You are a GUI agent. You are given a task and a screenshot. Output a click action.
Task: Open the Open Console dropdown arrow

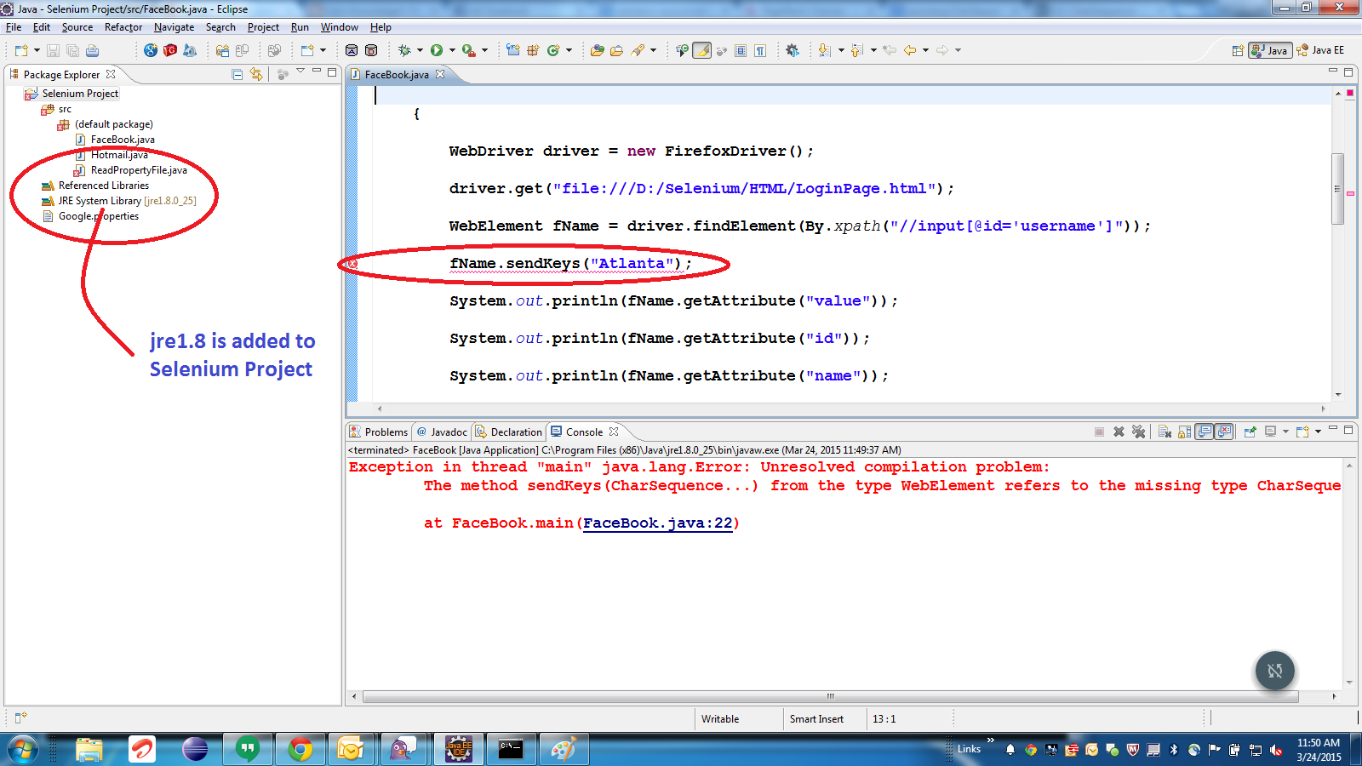pos(1318,432)
